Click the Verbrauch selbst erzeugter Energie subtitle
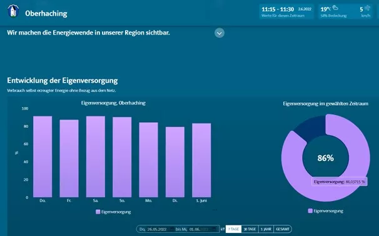The height and width of the screenshot is (236, 379). 61,91
